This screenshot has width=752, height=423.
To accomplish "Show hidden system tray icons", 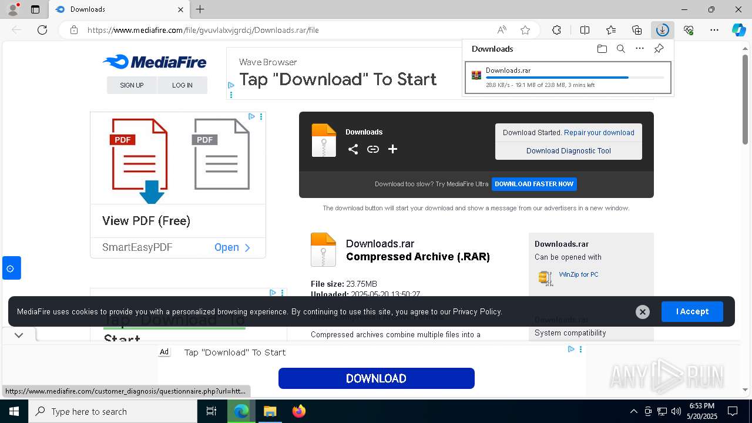I will point(633,411).
